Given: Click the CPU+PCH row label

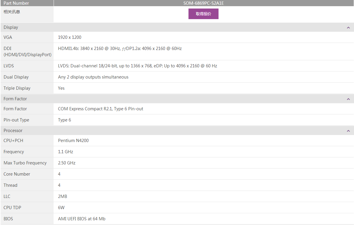Looking at the screenshot, I should 13,141.
